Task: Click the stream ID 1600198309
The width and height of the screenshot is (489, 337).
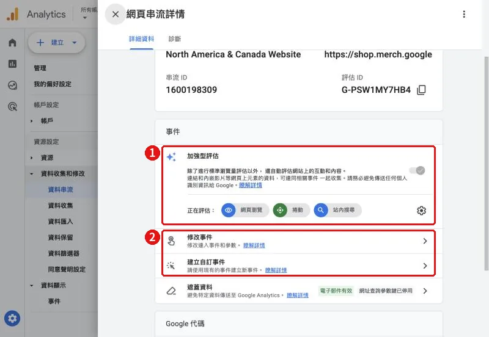Action: point(191,90)
